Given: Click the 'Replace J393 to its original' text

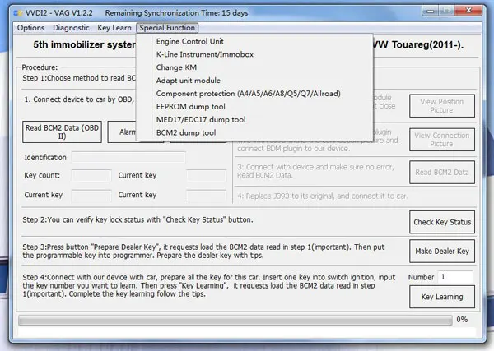Looking at the screenshot, I should point(322,196).
